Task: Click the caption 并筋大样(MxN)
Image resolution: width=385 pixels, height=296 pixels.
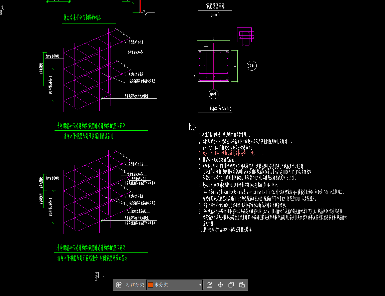Action: [220, 108]
